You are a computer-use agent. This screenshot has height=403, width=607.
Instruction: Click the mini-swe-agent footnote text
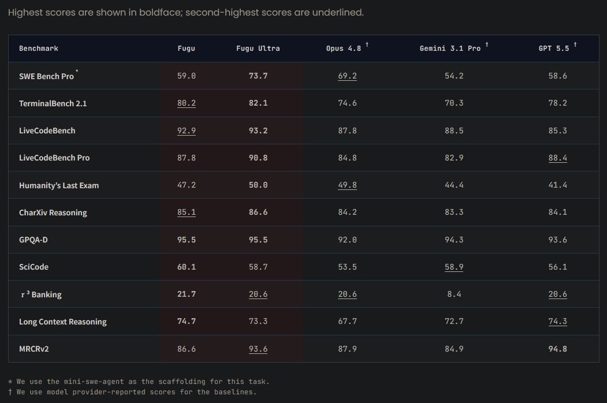point(139,381)
